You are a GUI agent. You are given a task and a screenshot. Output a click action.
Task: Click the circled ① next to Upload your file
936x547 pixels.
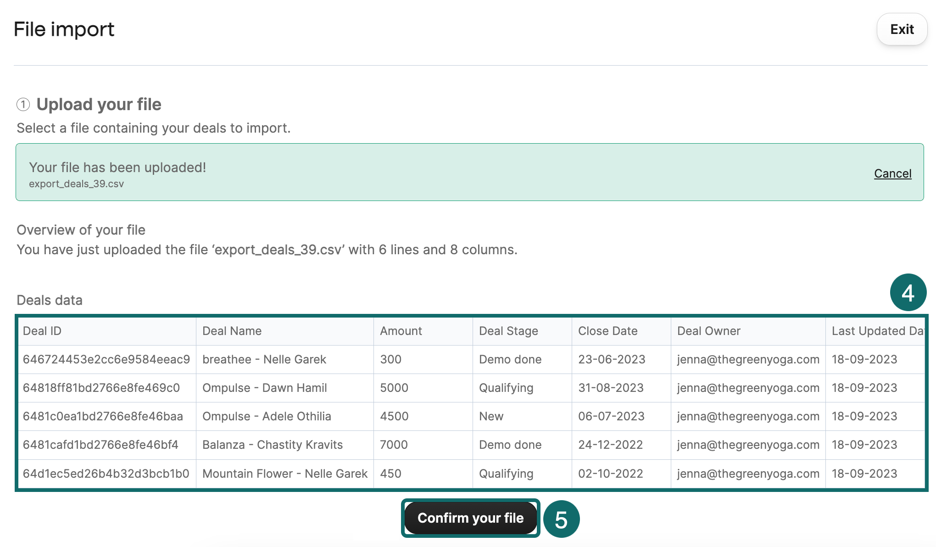pyautogui.click(x=24, y=105)
